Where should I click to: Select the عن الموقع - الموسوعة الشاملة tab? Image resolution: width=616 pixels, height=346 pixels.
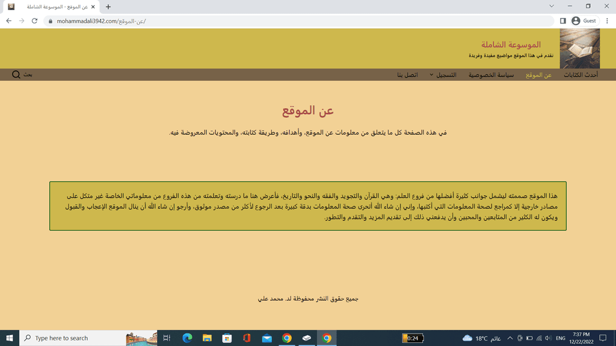pyautogui.click(x=51, y=7)
